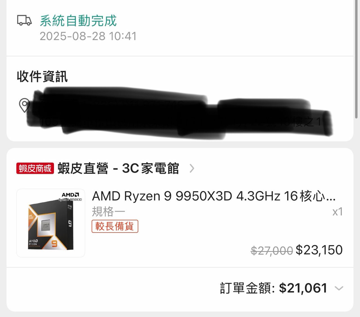
Task: Click the 收件資訊 section heading
Action: (42, 76)
